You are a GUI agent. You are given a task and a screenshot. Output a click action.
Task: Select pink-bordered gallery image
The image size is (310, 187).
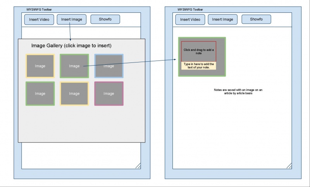click(x=109, y=93)
